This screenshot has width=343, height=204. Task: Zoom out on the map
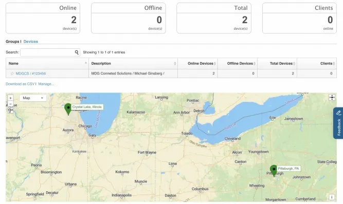pyautogui.click(x=10, y=104)
